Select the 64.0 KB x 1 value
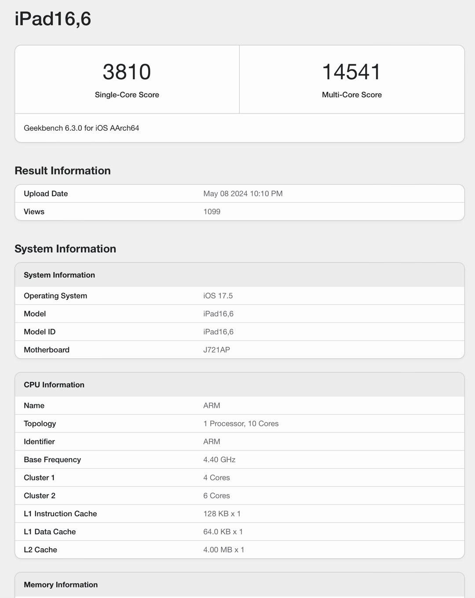 223,532
